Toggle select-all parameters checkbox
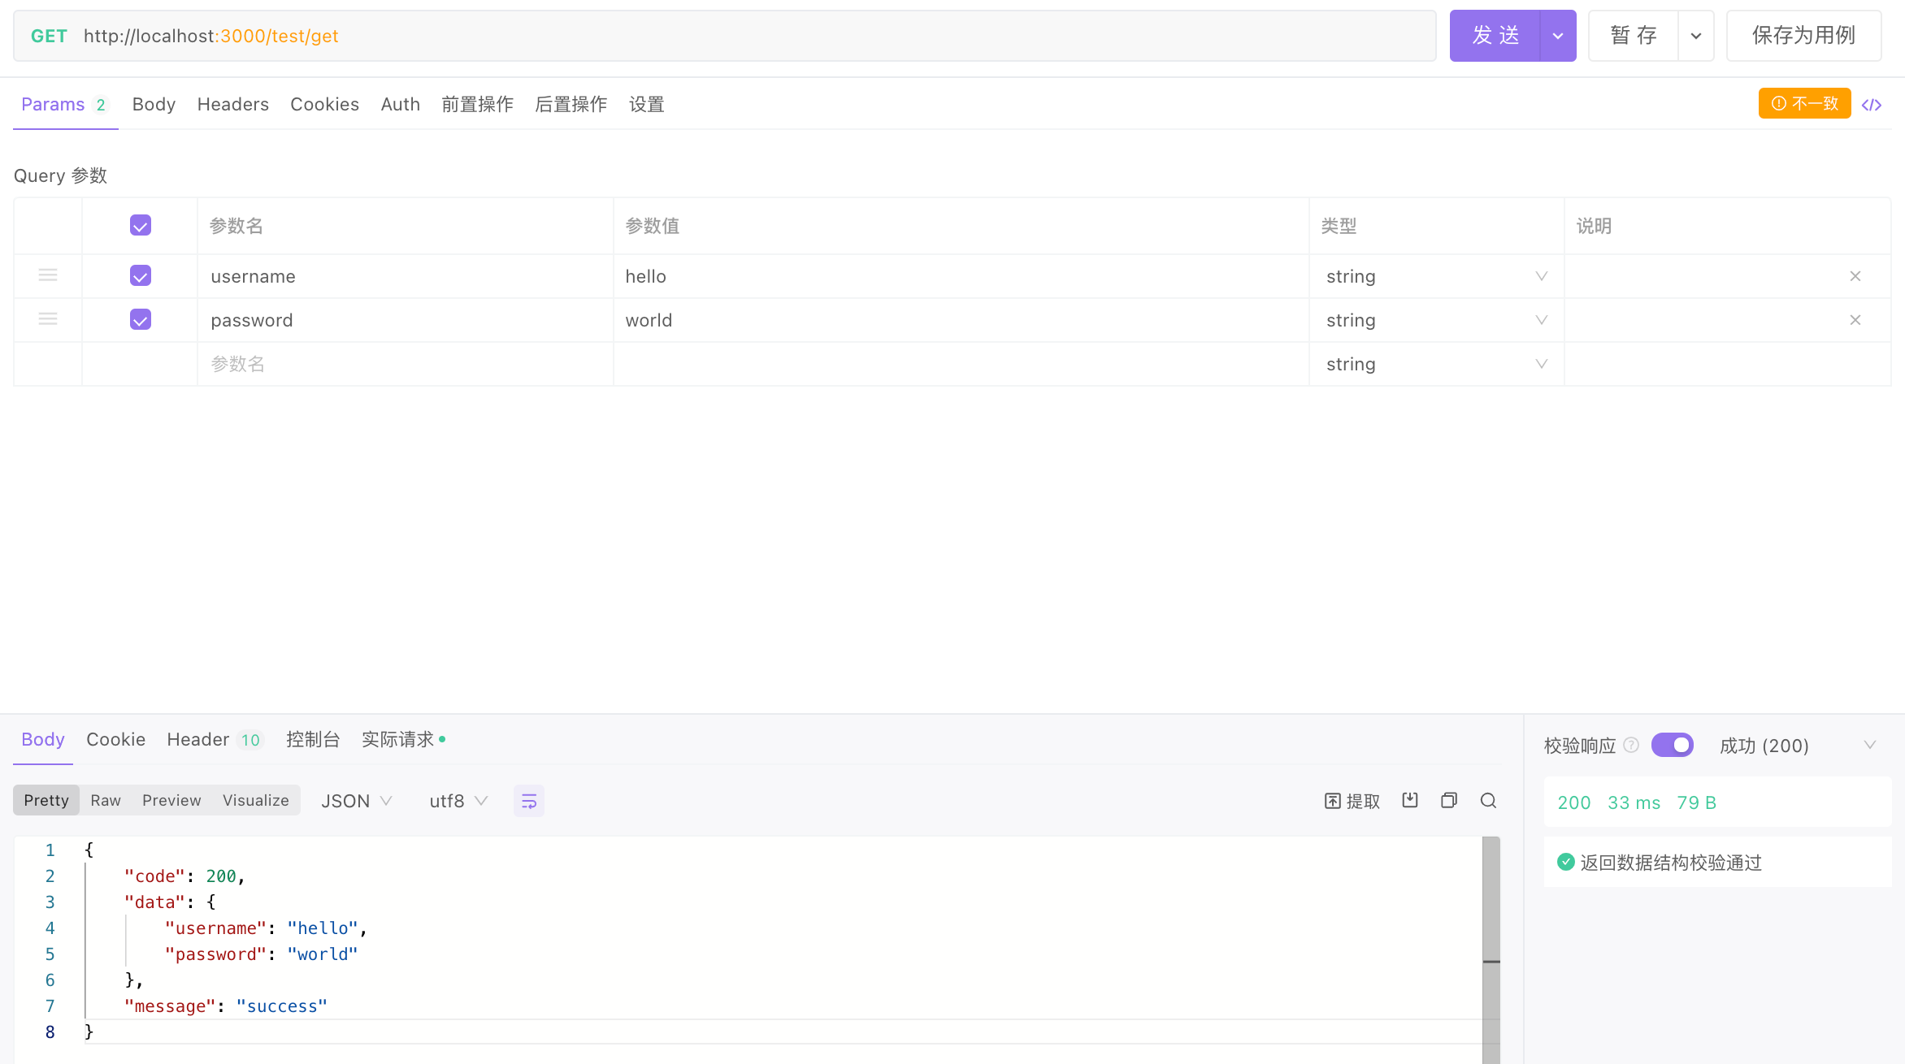 (141, 225)
